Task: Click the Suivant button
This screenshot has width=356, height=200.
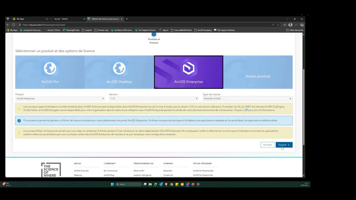Action: (x=284, y=145)
